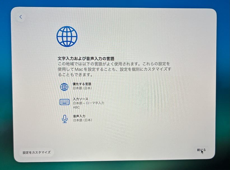Viewport: 230px width, 170px height.
Task: Click 日本語（日本） under 音声入力
Action: 83,120
